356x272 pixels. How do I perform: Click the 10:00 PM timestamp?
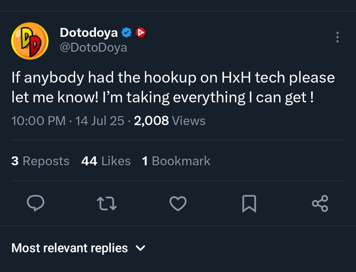pos(38,121)
